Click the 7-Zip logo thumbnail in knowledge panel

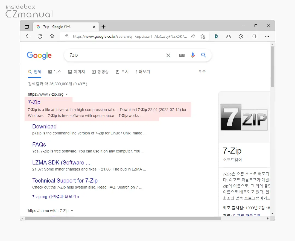244,117
